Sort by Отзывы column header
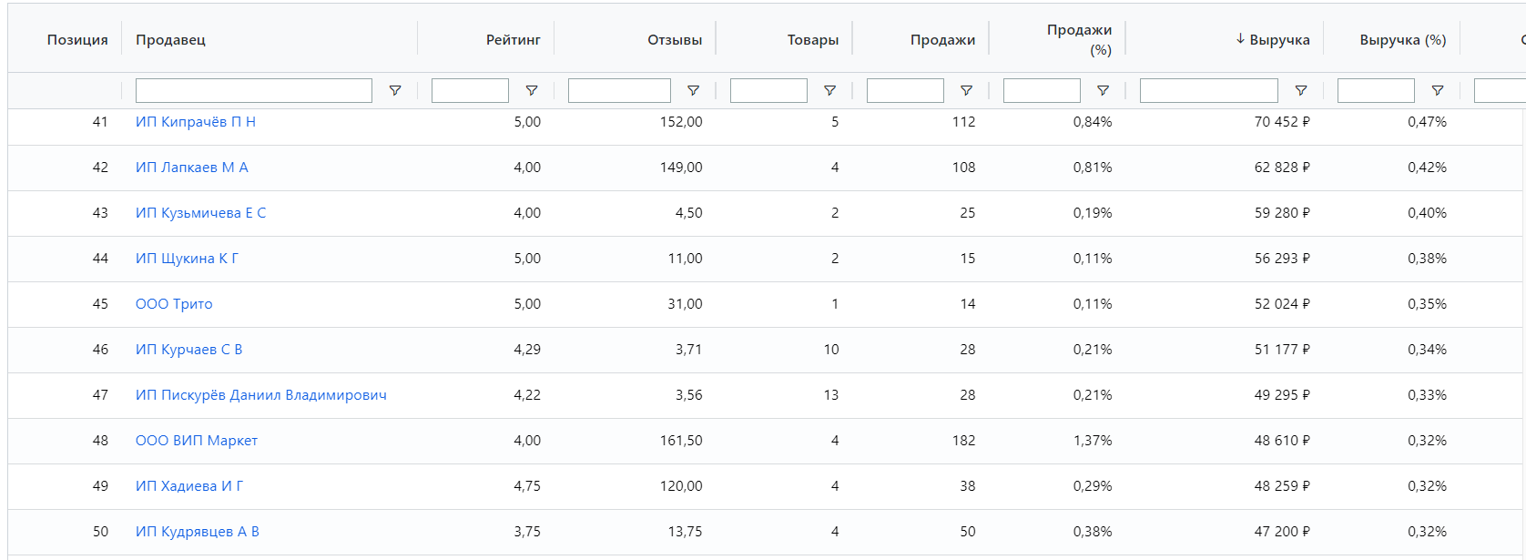This screenshot has height=560, width=1526. pyautogui.click(x=674, y=40)
